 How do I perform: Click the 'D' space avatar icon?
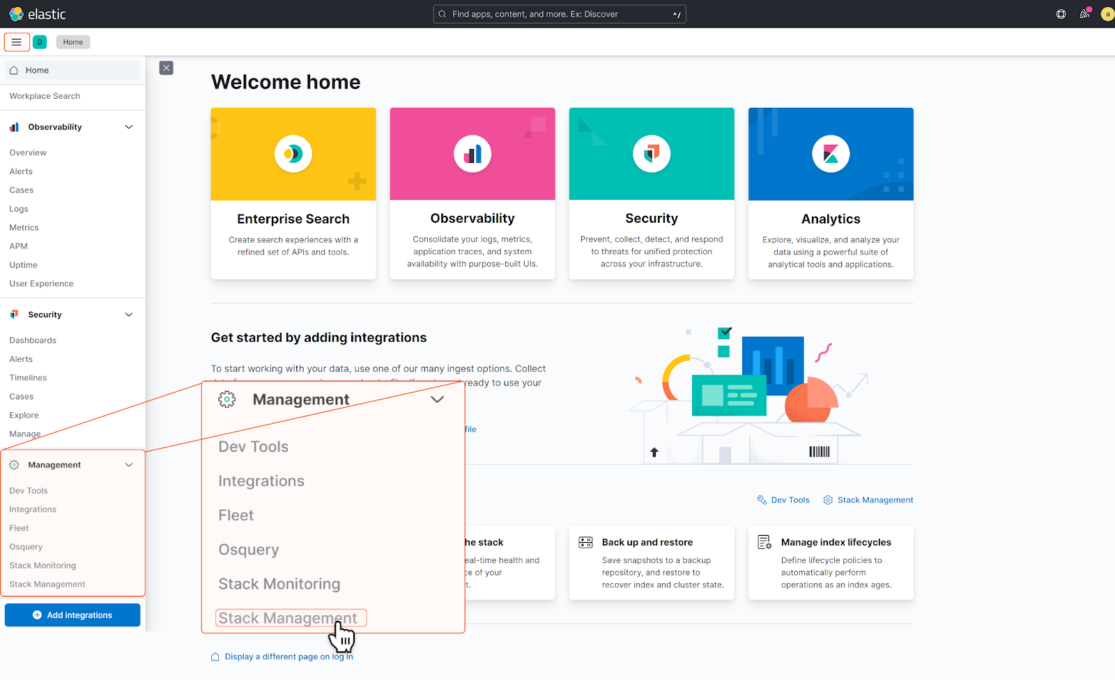tap(40, 42)
